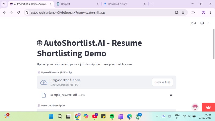Viewport: 215px width, 121px height.
Task: Remove sample_resume.pdf with the X
Action: coord(171,95)
